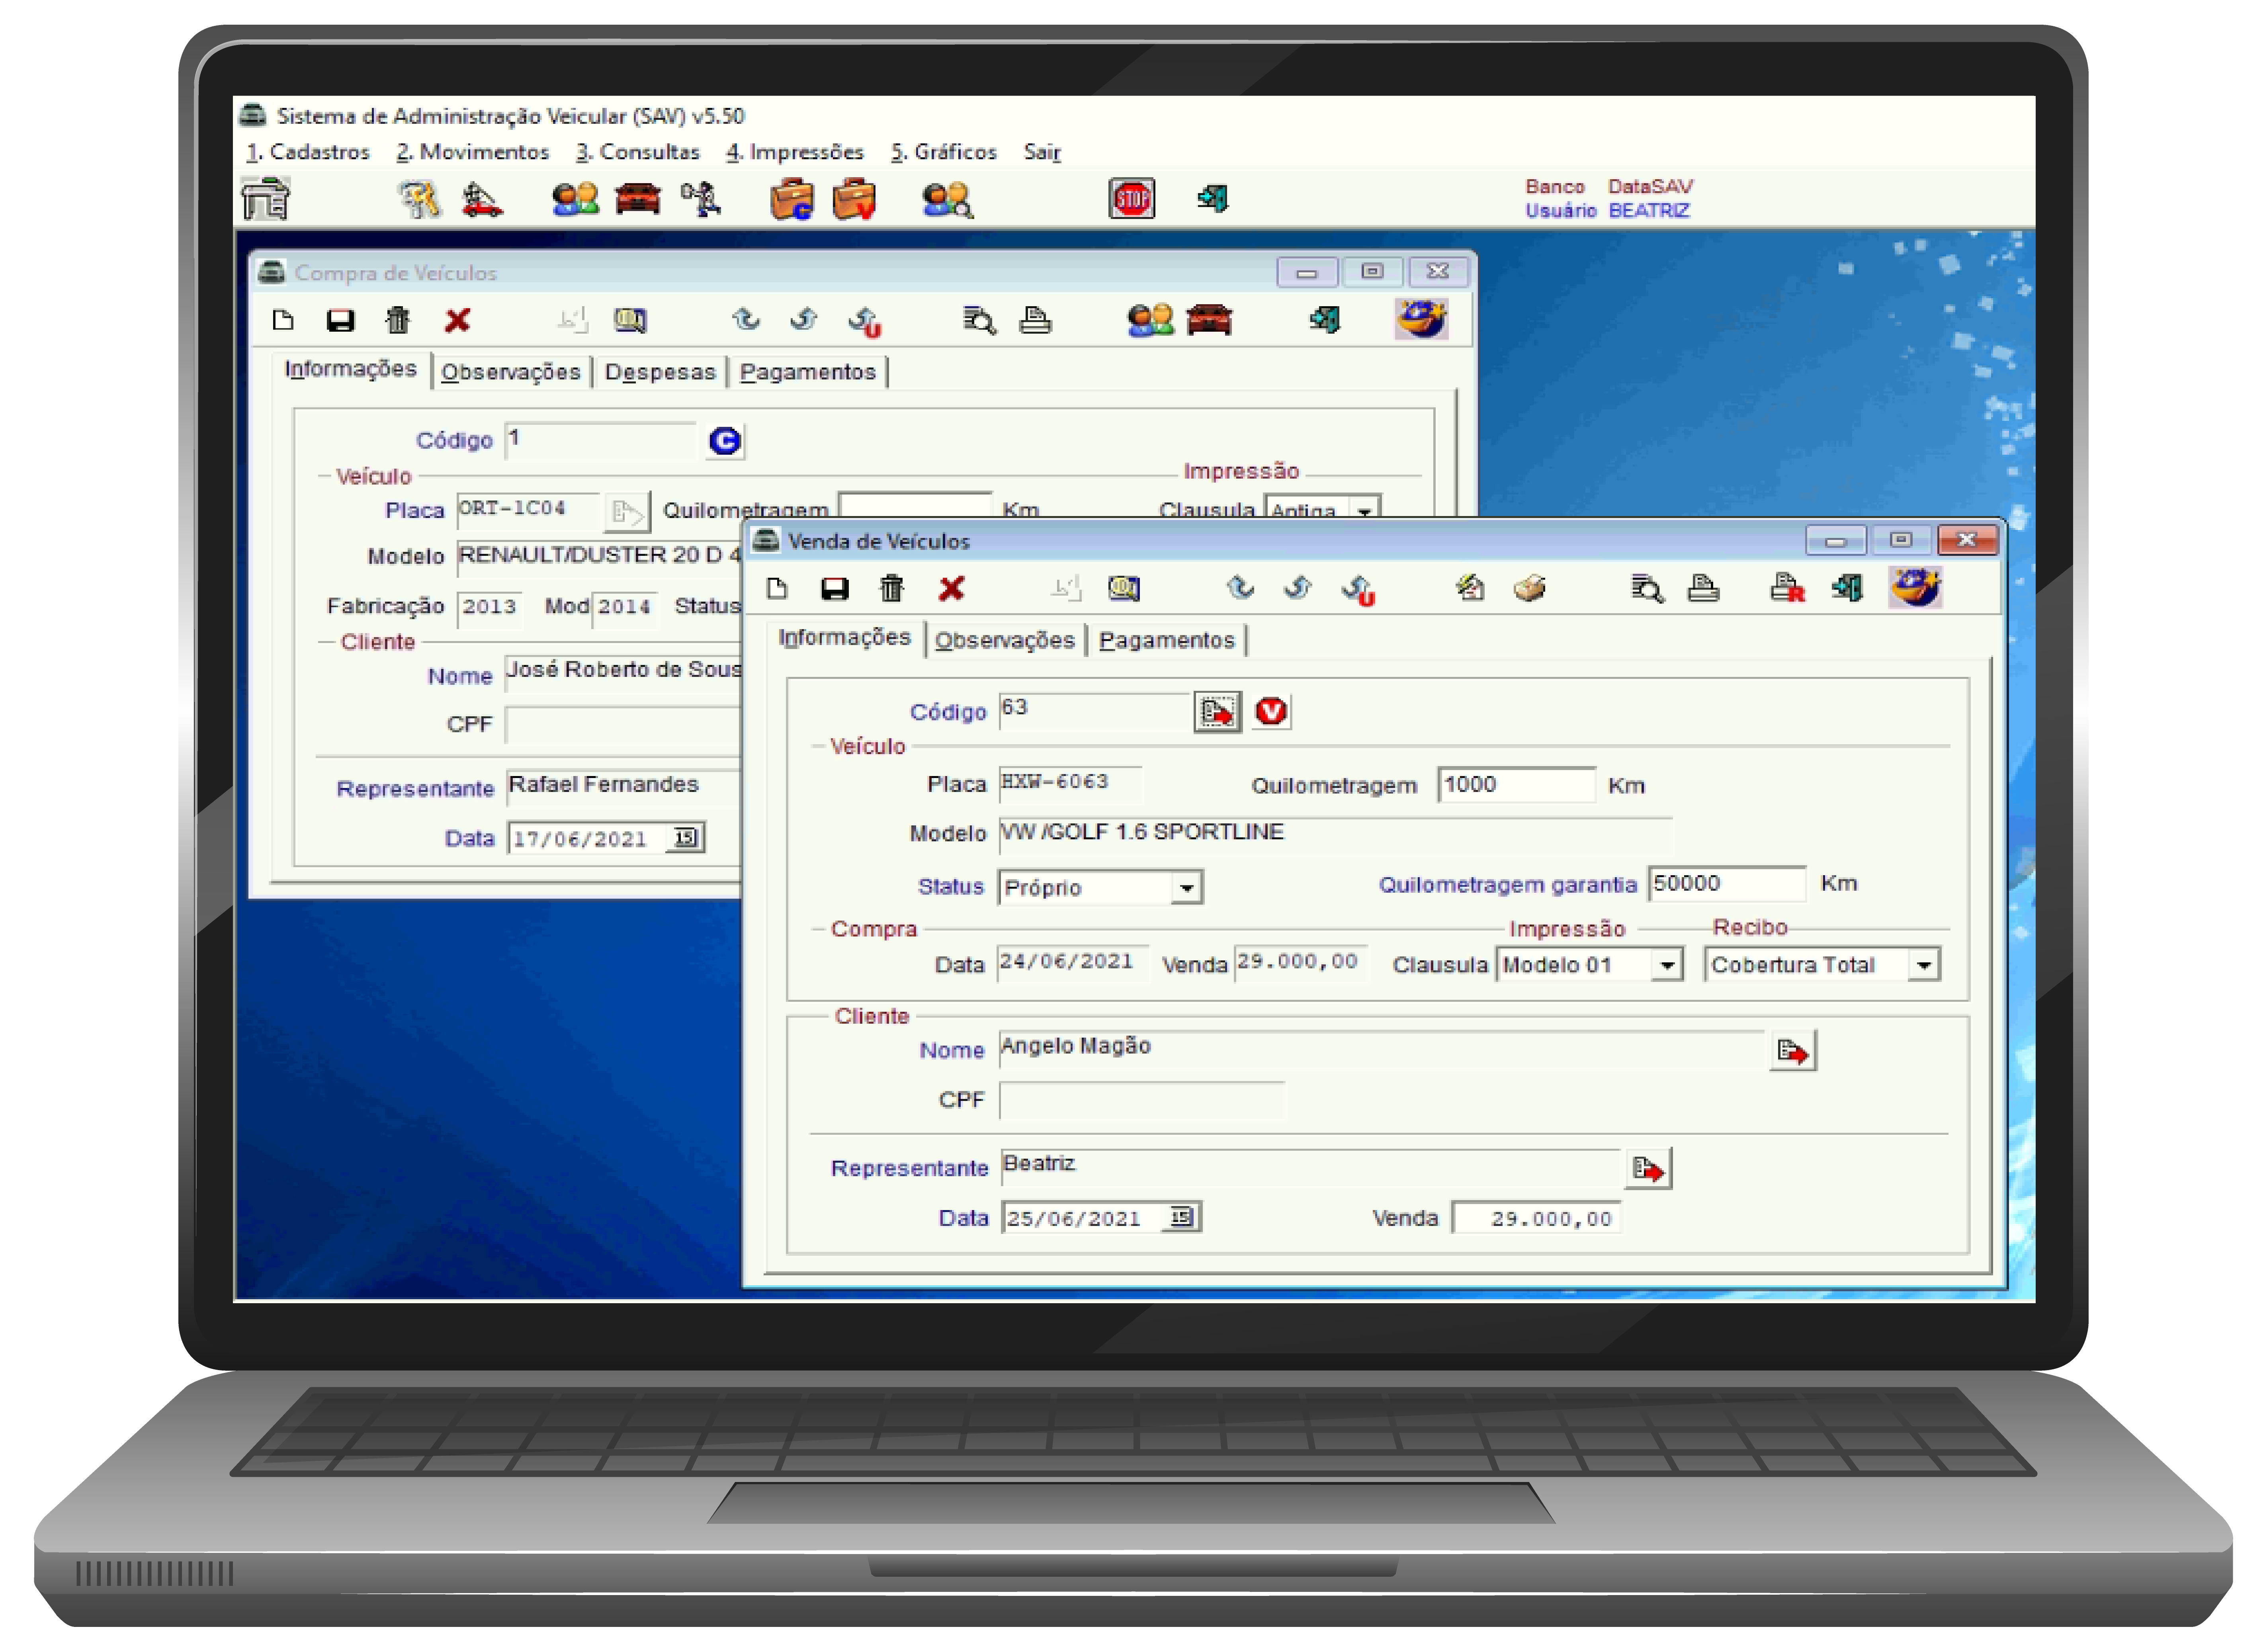Click the magnifier search icon in Compra de Veículos
2267x1652 pixels.
(x=979, y=320)
